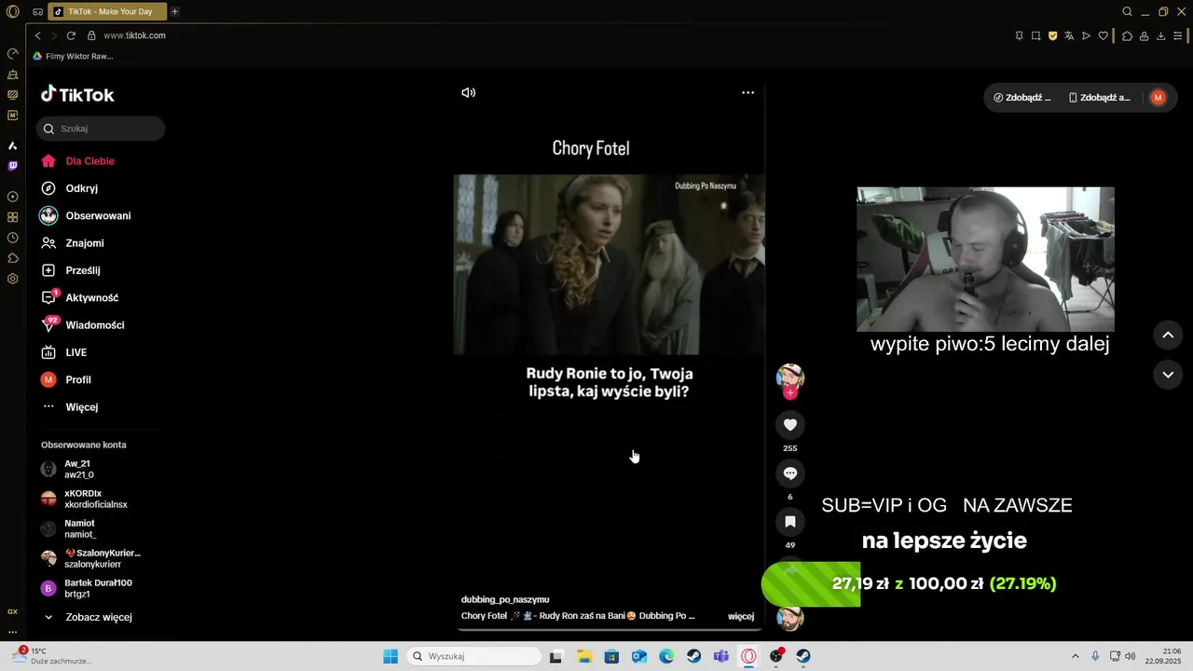Screen dimensions: 1193x671
Task: Open the M profile avatar menu
Action: click(1158, 97)
